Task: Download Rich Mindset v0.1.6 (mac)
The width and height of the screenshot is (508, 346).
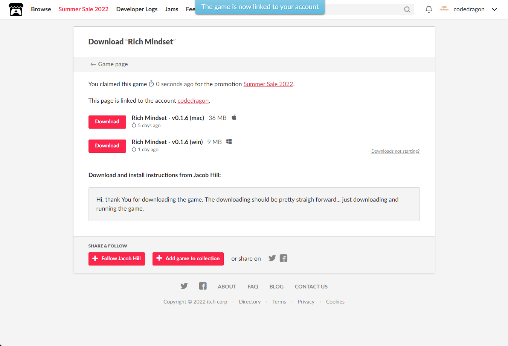Action: (107, 122)
